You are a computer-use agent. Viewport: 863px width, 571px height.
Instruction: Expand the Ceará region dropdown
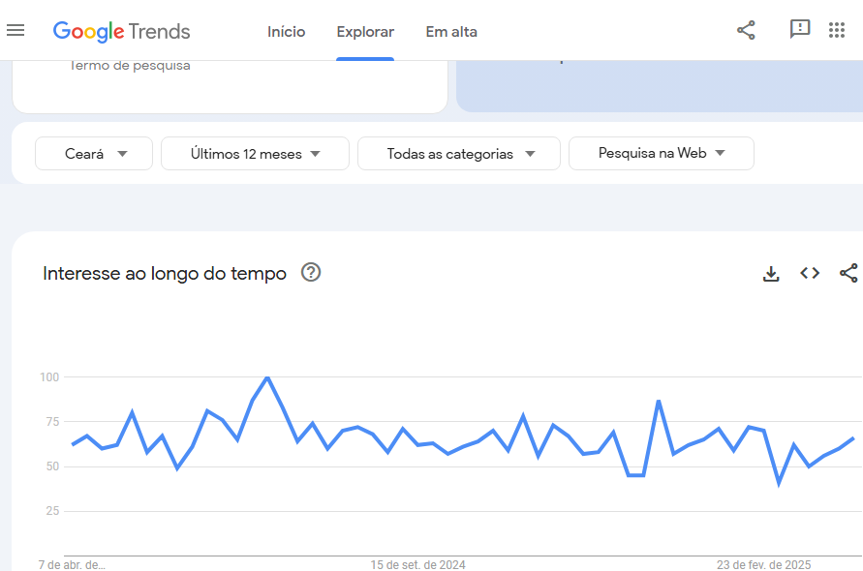click(x=94, y=154)
